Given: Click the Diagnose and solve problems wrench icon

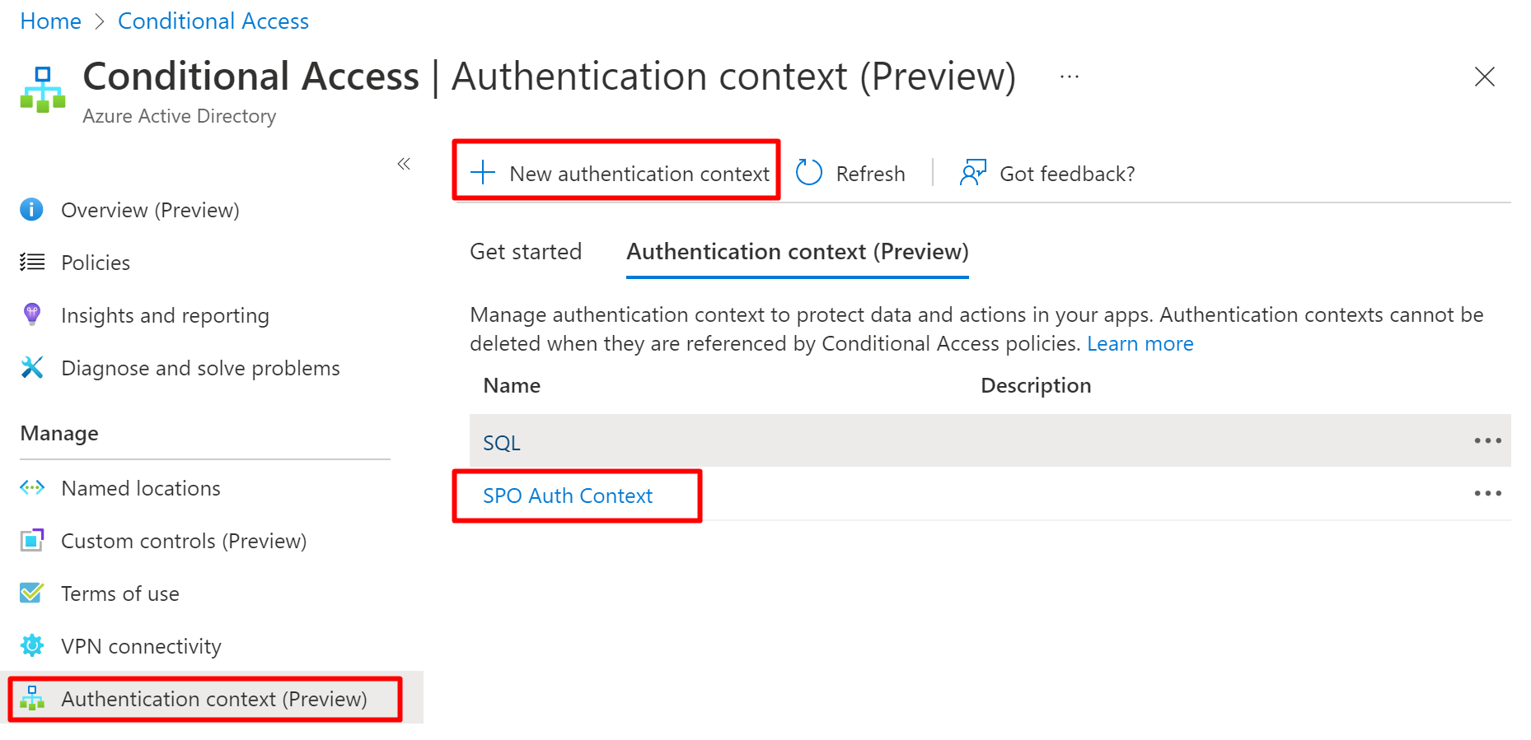Looking at the screenshot, I should [x=32, y=367].
